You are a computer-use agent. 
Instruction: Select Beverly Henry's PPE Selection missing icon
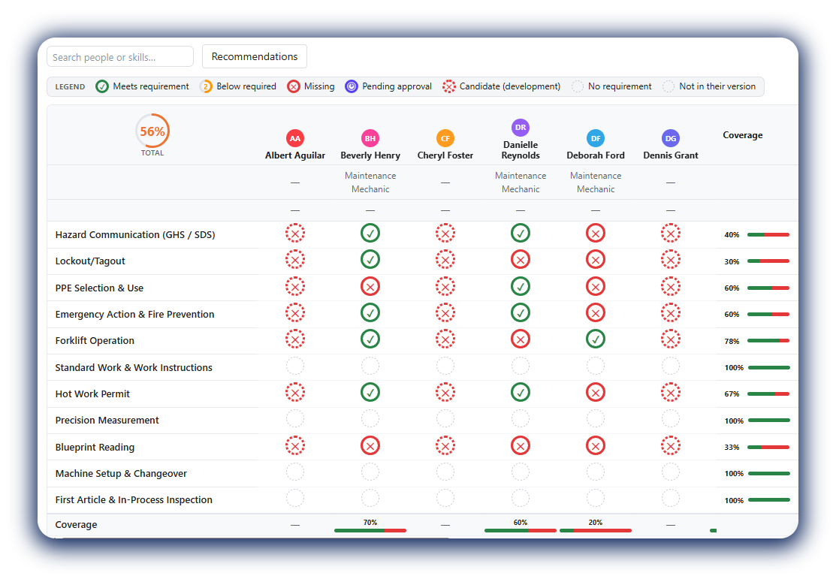[370, 286]
